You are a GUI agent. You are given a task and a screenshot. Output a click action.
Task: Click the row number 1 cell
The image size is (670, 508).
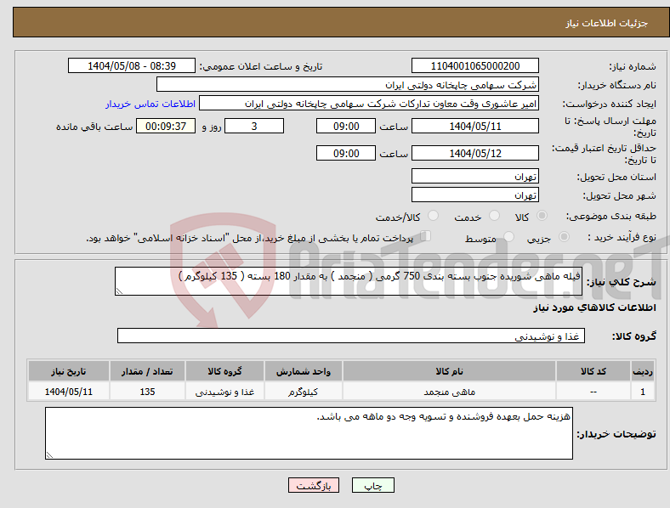pyautogui.click(x=643, y=392)
